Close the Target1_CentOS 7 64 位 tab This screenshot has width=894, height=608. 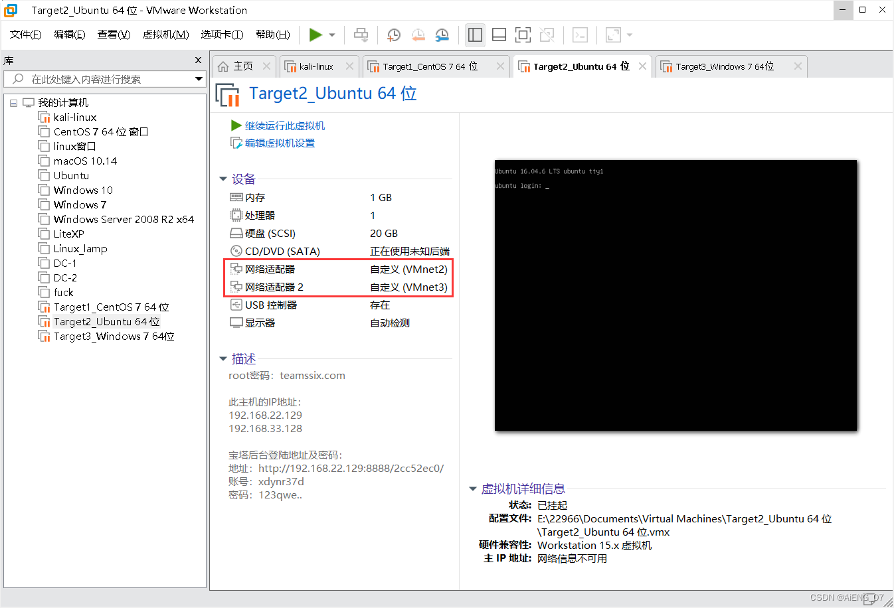click(501, 66)
